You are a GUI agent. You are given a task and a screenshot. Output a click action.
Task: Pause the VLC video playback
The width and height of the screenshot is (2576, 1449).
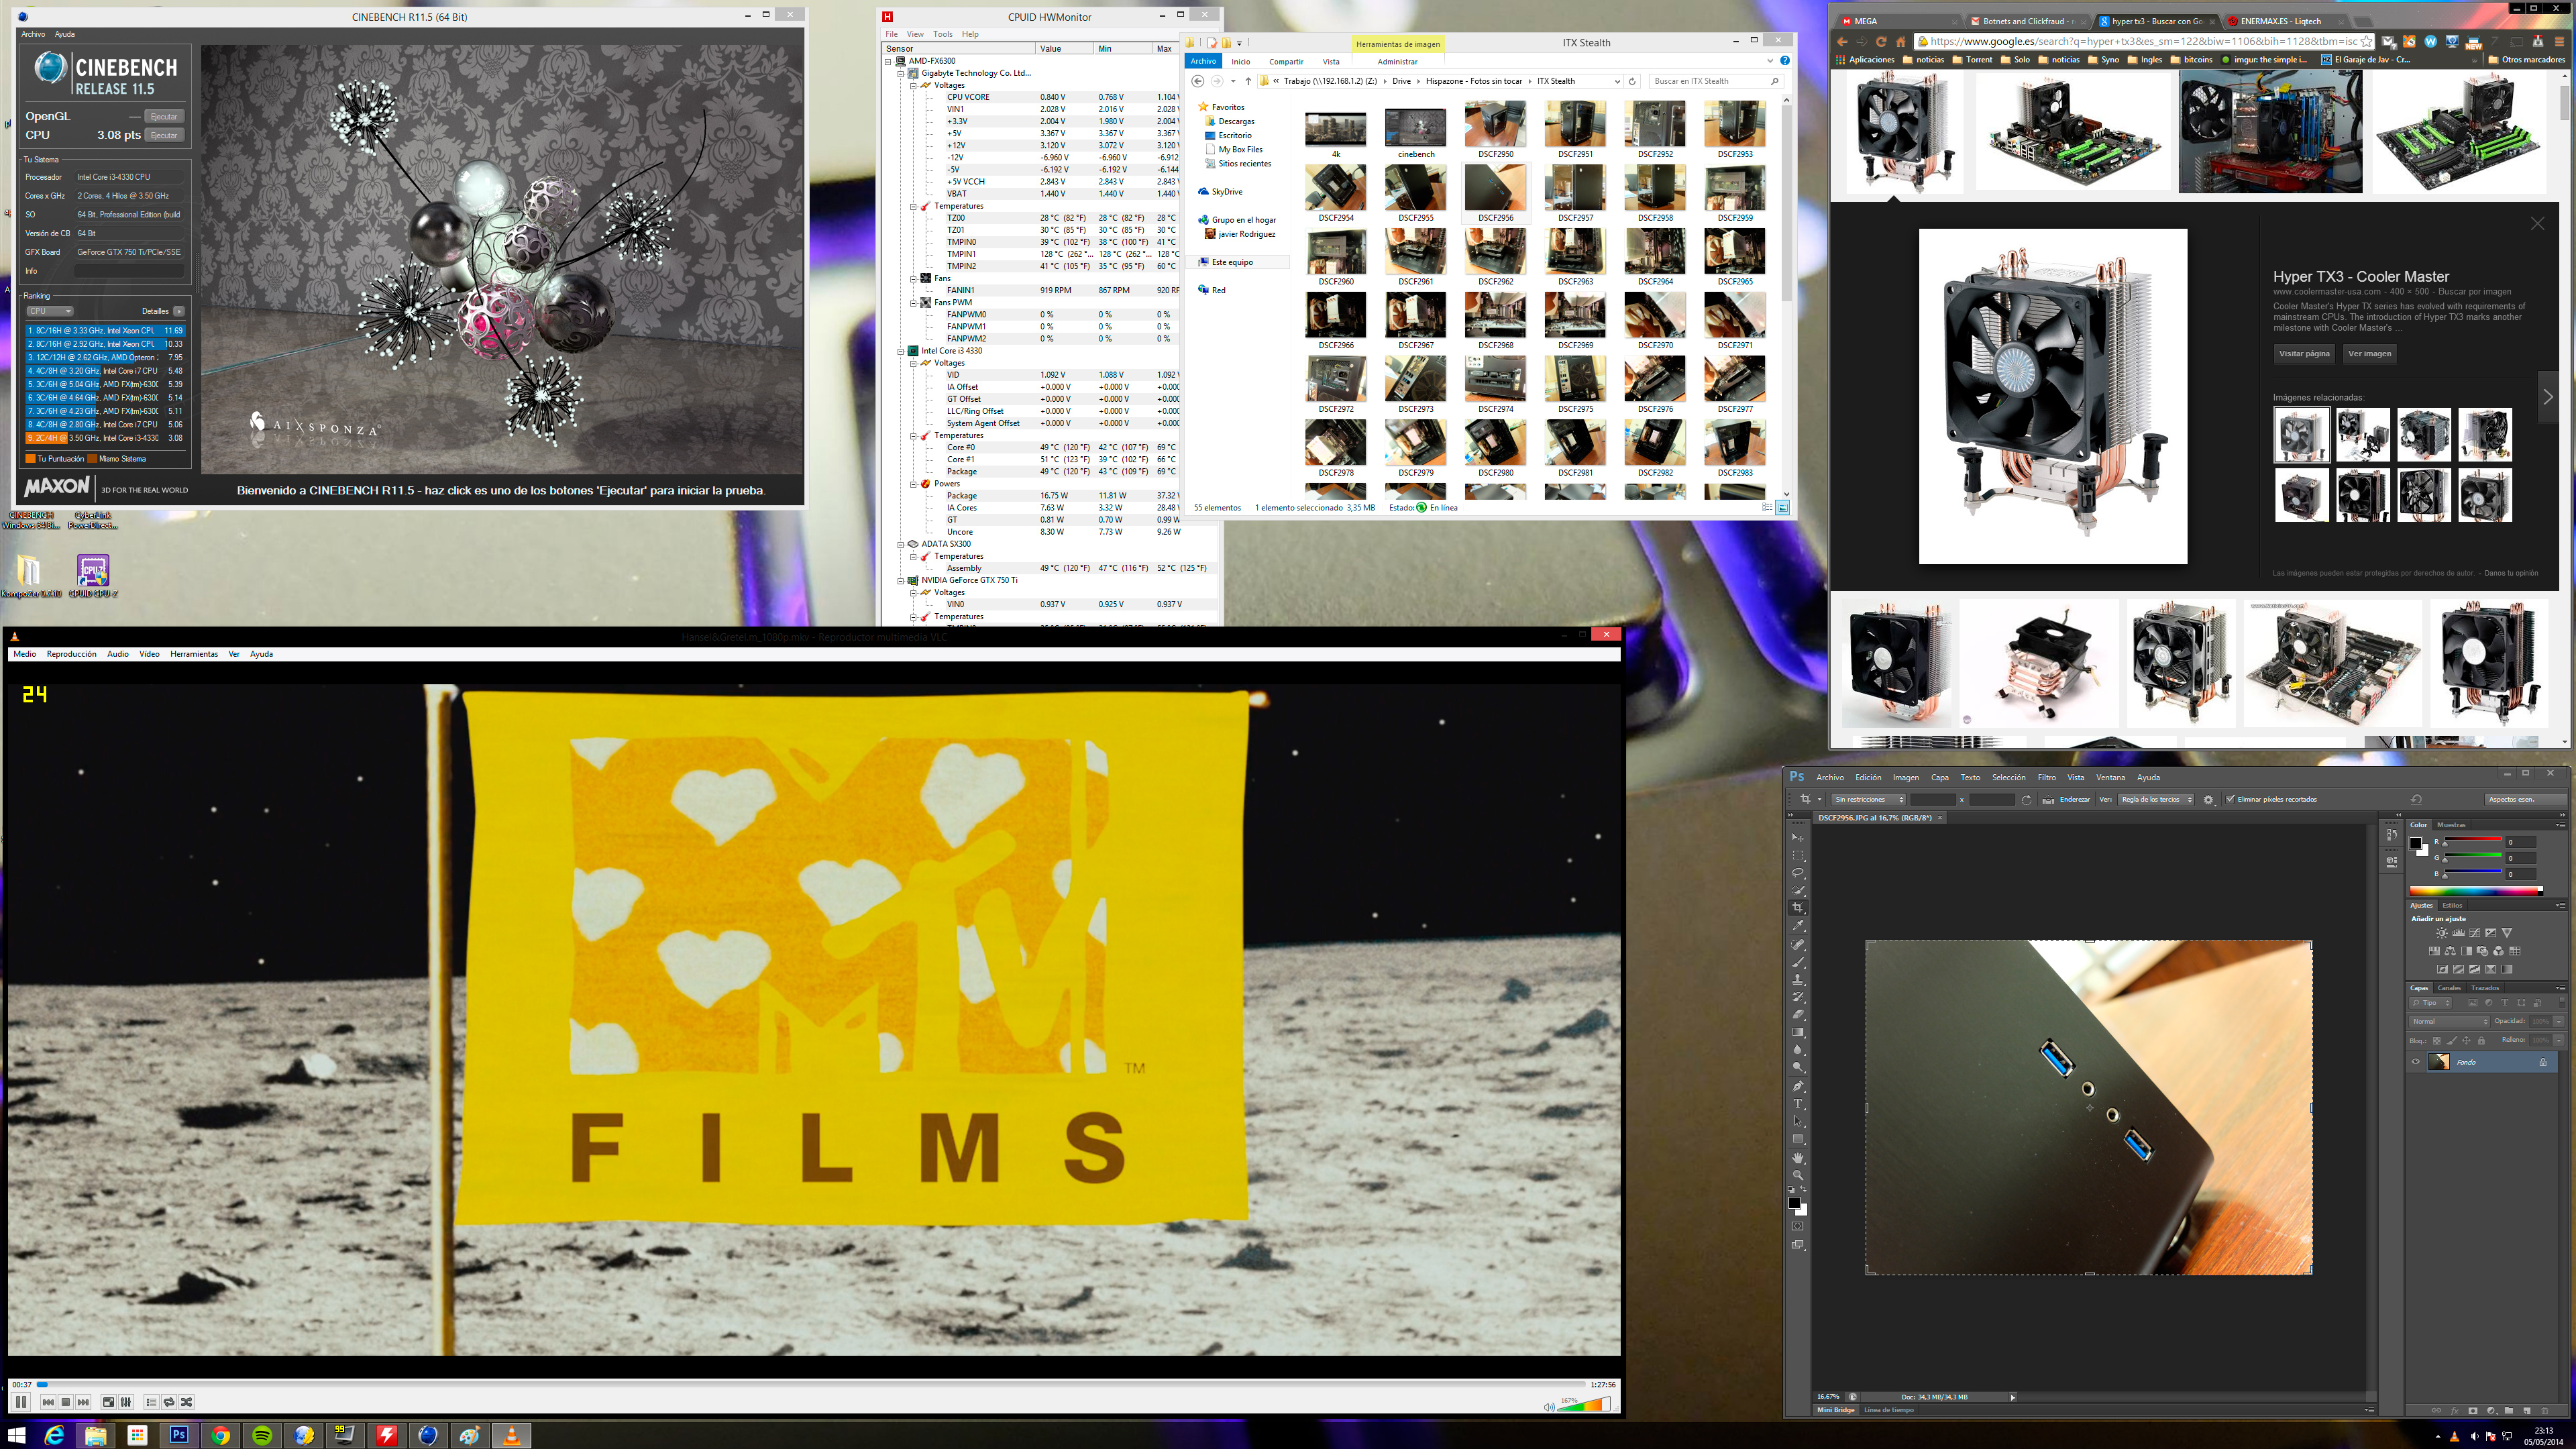coord(20,1402)
